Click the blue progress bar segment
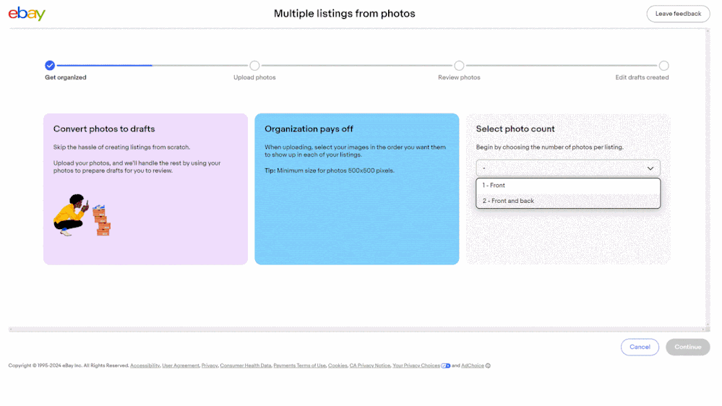Image resolution: width=722 pixels, height=406 pixels. pyautogui.click(x=104, y=66)
